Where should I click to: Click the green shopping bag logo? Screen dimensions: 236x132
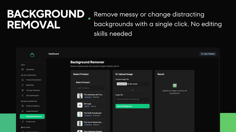pyautogui.click(x=32, y=55)
